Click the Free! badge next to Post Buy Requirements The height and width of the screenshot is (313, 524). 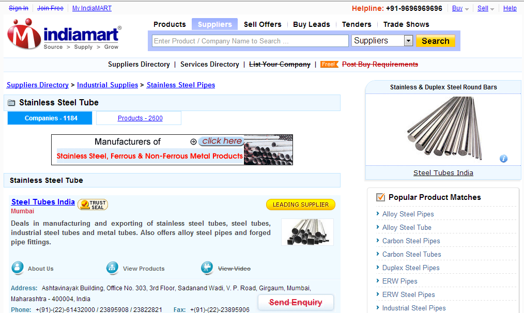pos(329,65)
